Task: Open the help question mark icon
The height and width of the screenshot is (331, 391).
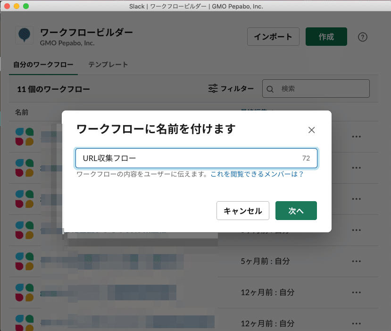Action: (x=362, y=36)
